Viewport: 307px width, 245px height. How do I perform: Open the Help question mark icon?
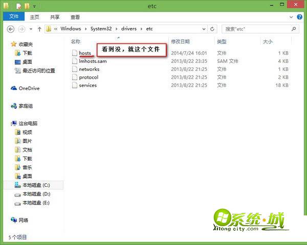click(x=301, y=16)
